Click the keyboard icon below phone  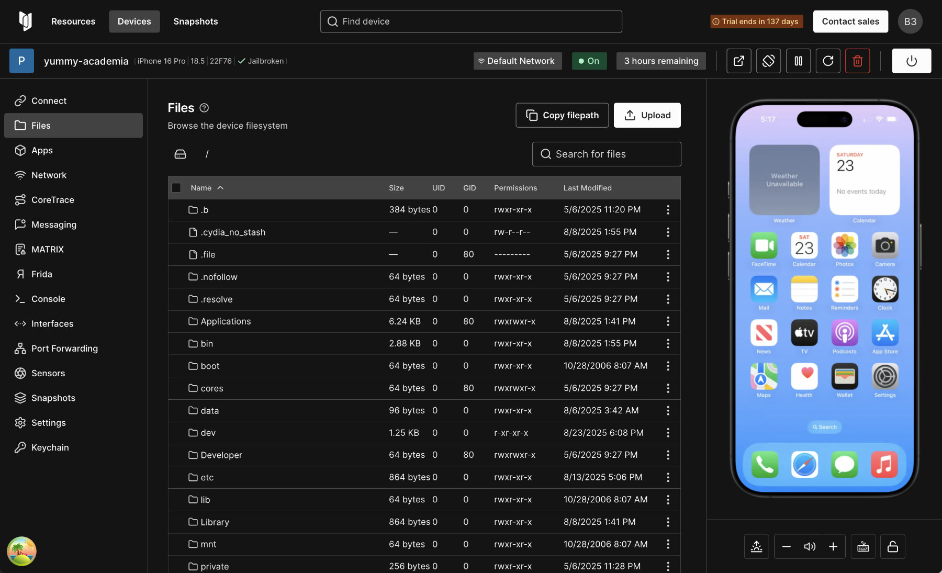click(863, 547)
